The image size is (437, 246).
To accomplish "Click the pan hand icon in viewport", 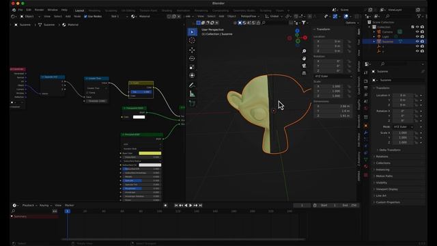I will click(304, 58).
